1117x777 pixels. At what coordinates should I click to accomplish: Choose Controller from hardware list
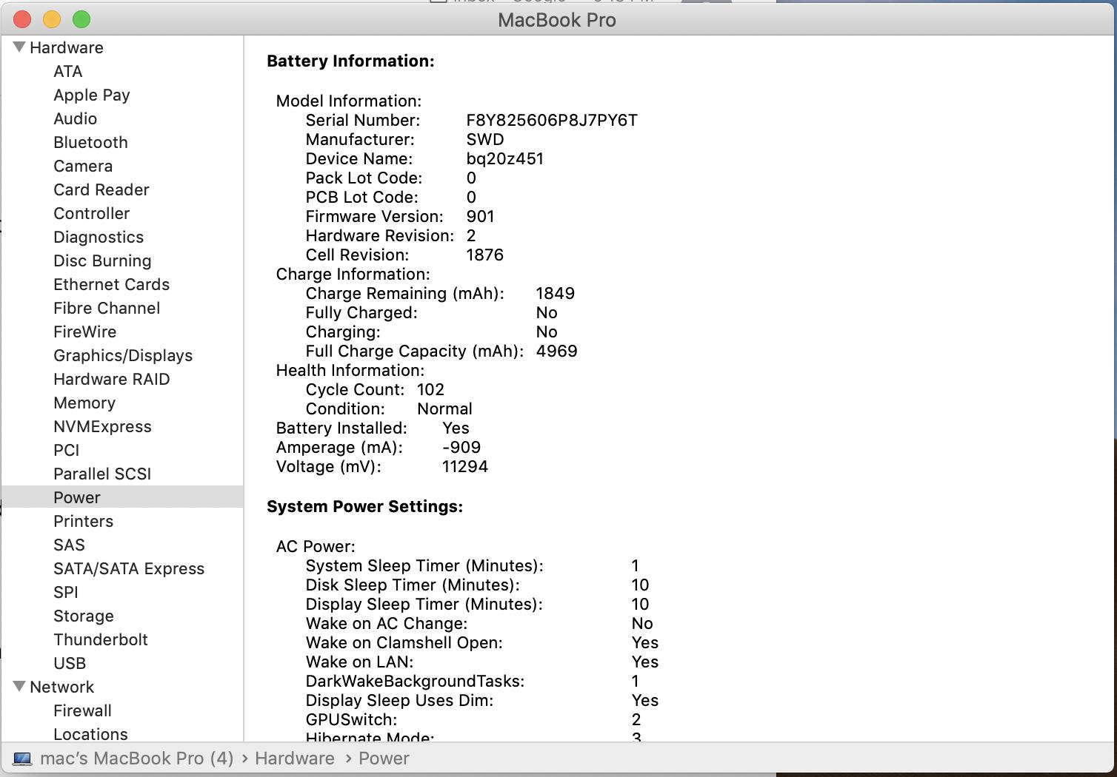(92, 213)
